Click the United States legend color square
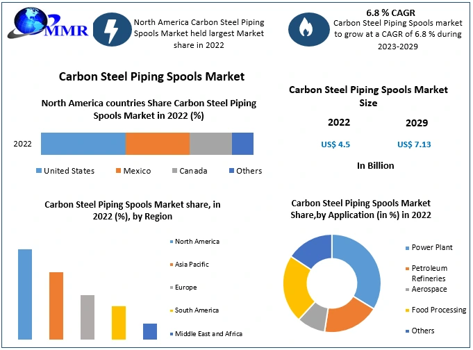The height and width of the screenshot is (350, 473). tap(38, 171)
